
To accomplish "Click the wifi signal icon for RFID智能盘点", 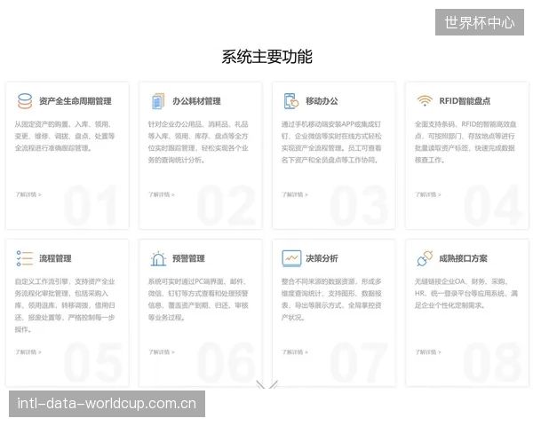I will point(425,101).
